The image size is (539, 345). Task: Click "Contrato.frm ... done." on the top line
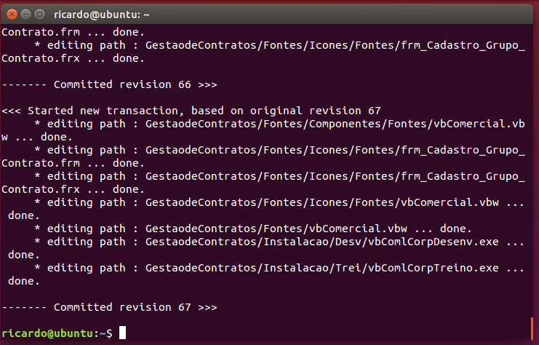73,32
